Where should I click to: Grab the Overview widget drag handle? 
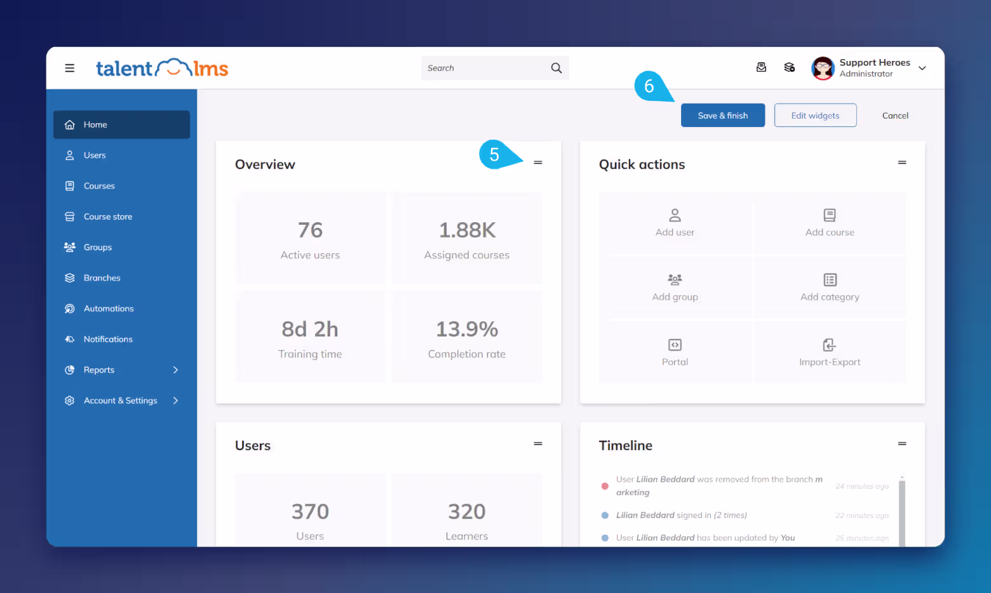click(x=538, y=163)
